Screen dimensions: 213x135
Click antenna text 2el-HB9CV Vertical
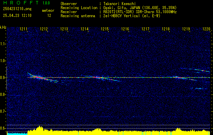(x=122, y=16)
